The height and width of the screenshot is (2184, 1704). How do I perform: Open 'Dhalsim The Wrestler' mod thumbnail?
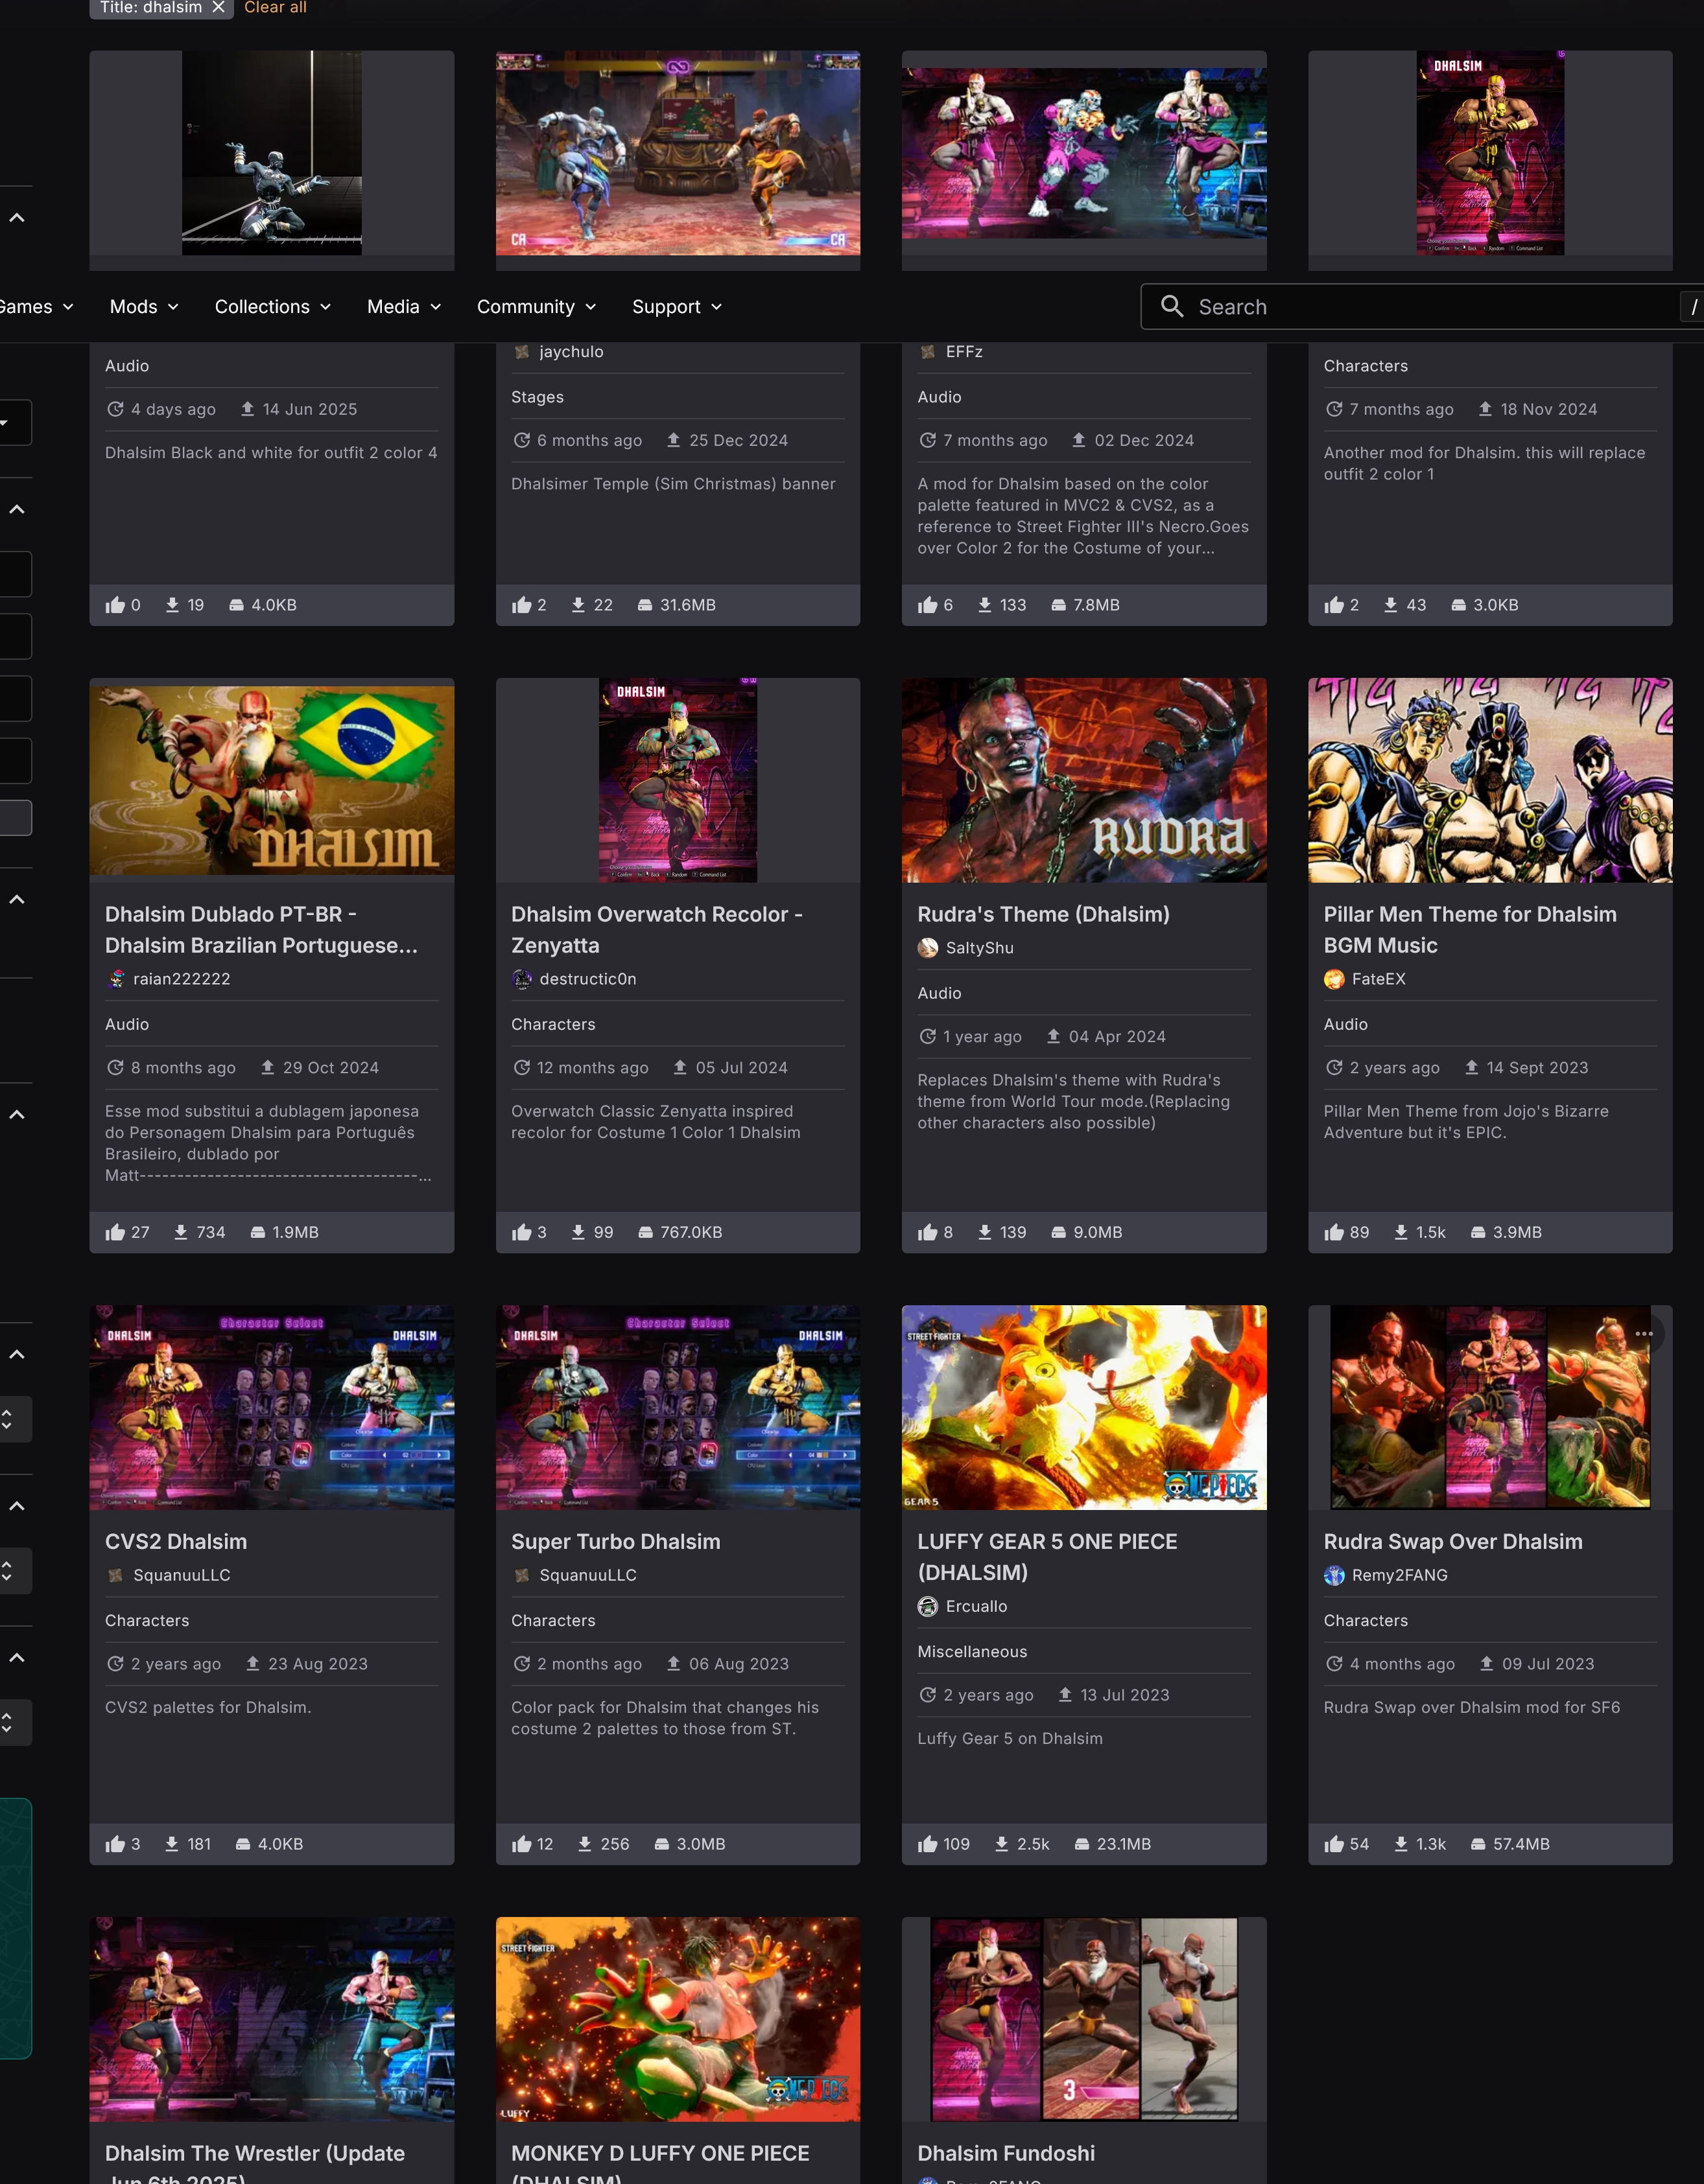271,2018
